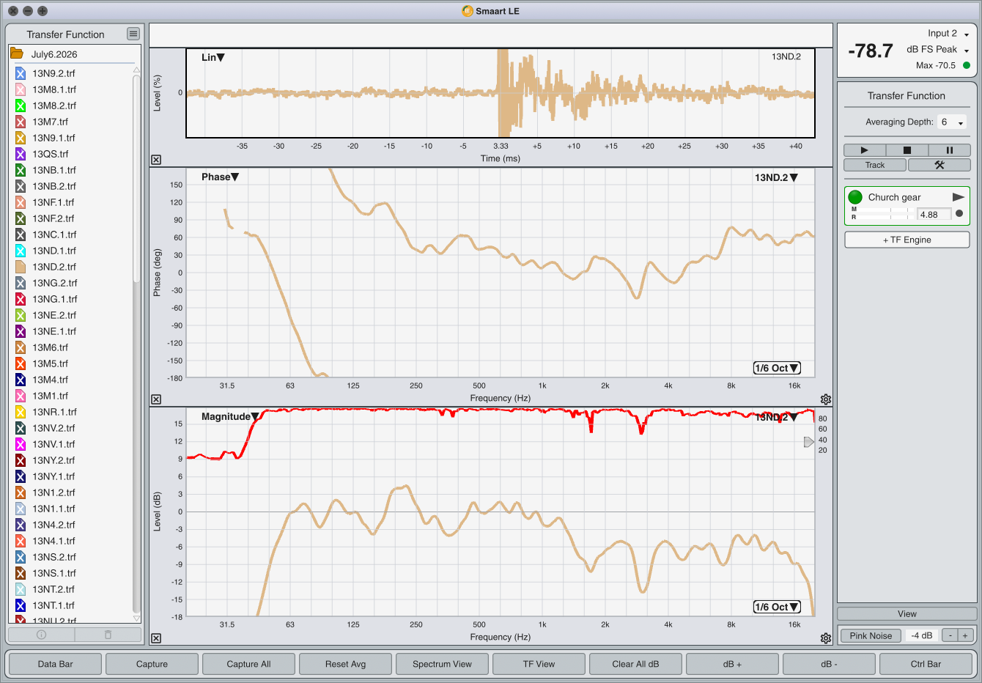Open magnitude plot gear settings
Viewport: 982px width, 683px height.
click(826, 638)
